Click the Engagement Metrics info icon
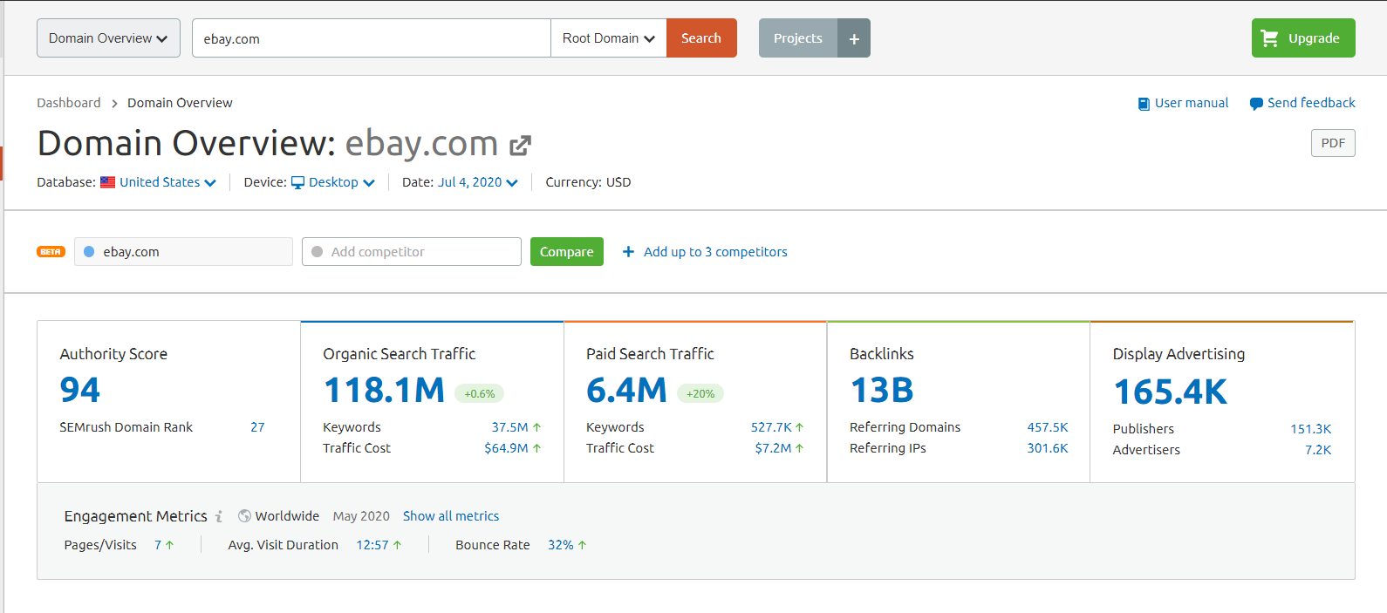1387x613 pixels. [x=219, y=516]
